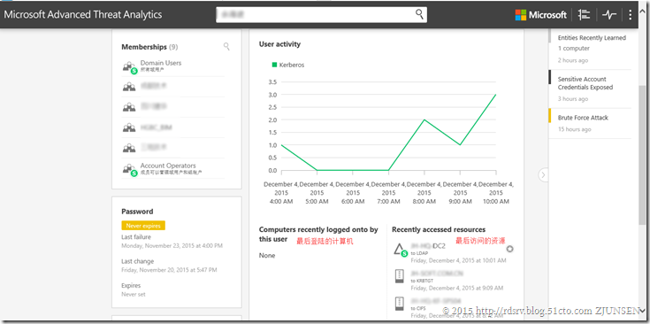Open the health activity pulse icon

(x=609, y=15)
